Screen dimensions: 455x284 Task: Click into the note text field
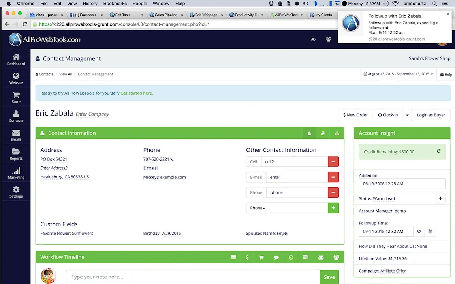(x=193, y=277)
